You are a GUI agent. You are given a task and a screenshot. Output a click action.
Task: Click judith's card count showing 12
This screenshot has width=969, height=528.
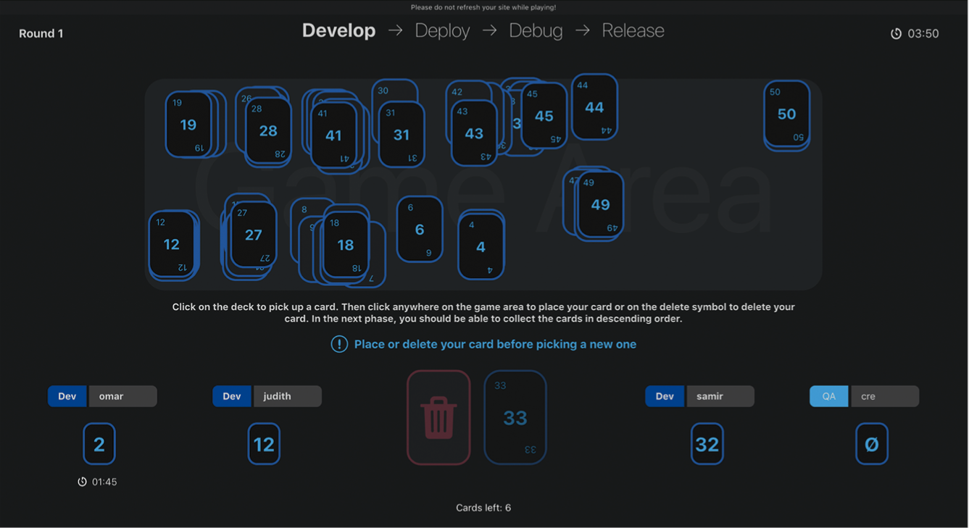pos(264,444)
